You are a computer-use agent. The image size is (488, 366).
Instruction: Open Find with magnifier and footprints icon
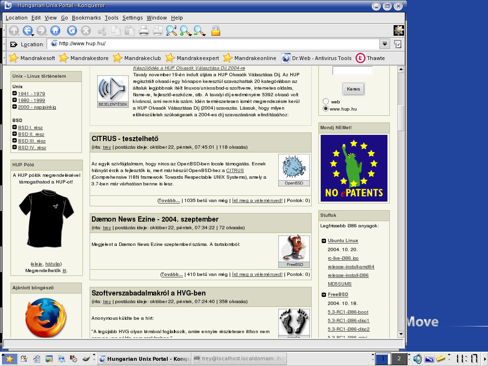pos(172,30)
